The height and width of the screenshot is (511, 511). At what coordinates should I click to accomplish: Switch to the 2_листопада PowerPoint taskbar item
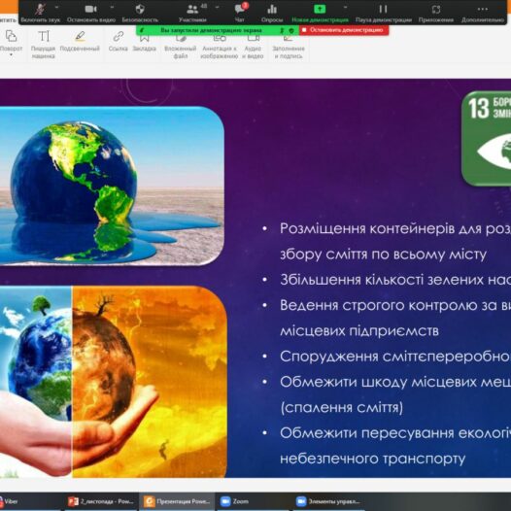point(101,501)
